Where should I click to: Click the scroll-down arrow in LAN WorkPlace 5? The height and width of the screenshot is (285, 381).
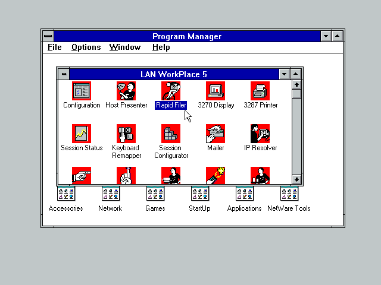pyautogui.click(x=296, y=179)
